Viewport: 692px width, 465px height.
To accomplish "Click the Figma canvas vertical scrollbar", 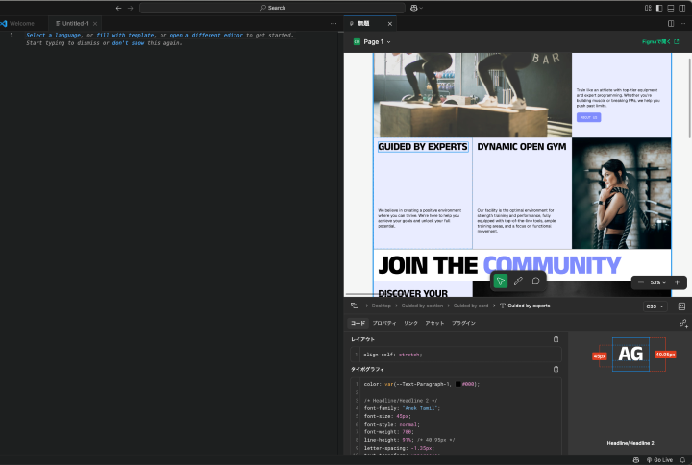I will [689, 98].
